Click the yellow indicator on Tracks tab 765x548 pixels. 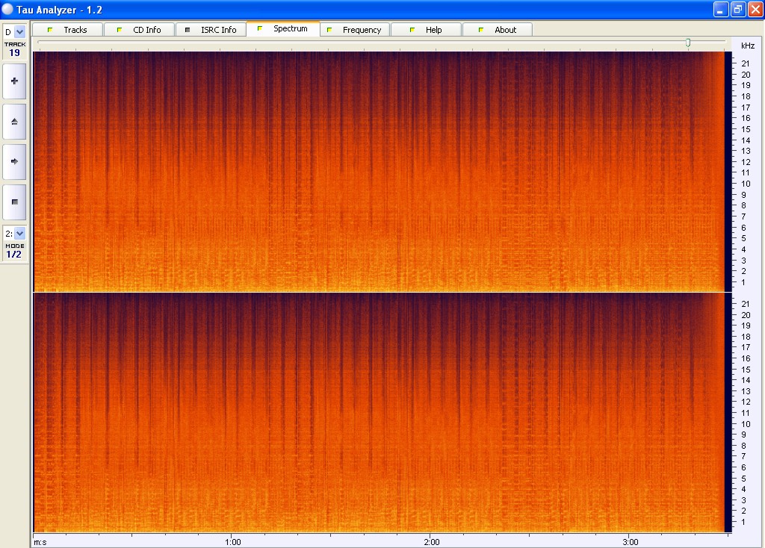[50, 30]
